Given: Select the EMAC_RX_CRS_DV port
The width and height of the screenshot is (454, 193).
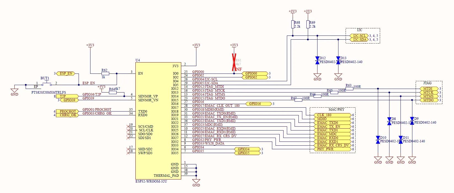Looking at the screenshot, I should [x=333, y=145].
